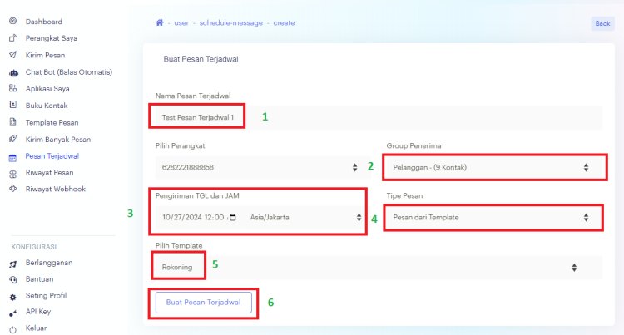Click the Riwayat Pesan history icon
Image resolution: width=624 pixels, height=335 pixels.
pos(12,174)
